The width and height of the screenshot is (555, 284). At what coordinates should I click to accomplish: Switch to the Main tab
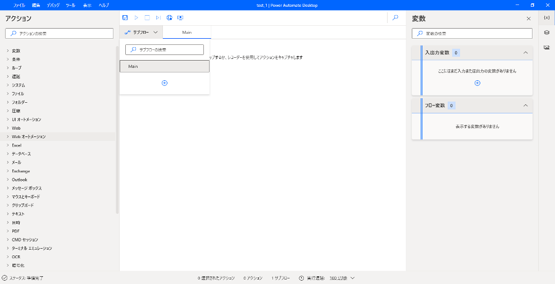[x=187, y=32]
